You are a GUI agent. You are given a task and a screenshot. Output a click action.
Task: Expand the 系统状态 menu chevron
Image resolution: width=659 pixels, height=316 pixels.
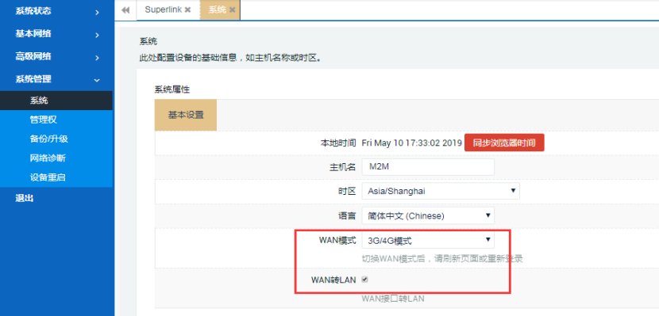[x=97, y=13]
